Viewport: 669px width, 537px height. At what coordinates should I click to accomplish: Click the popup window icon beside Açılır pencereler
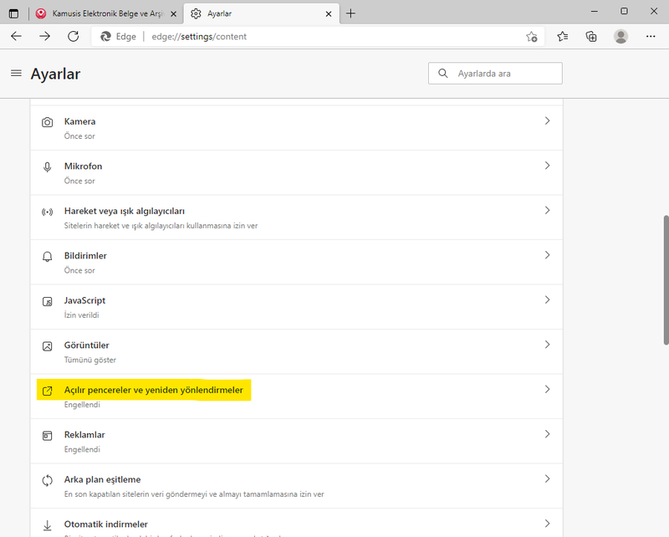[x=47, y=390]
